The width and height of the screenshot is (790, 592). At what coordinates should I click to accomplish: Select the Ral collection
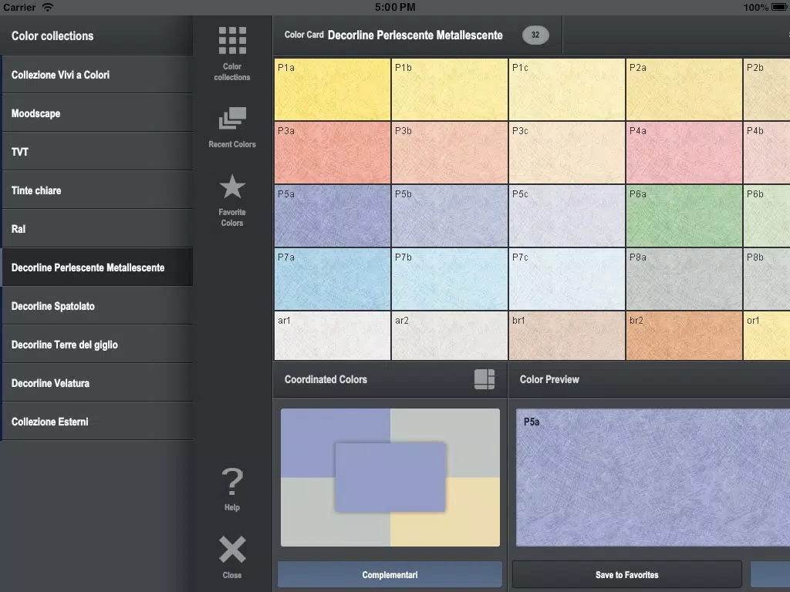(97, 228)
